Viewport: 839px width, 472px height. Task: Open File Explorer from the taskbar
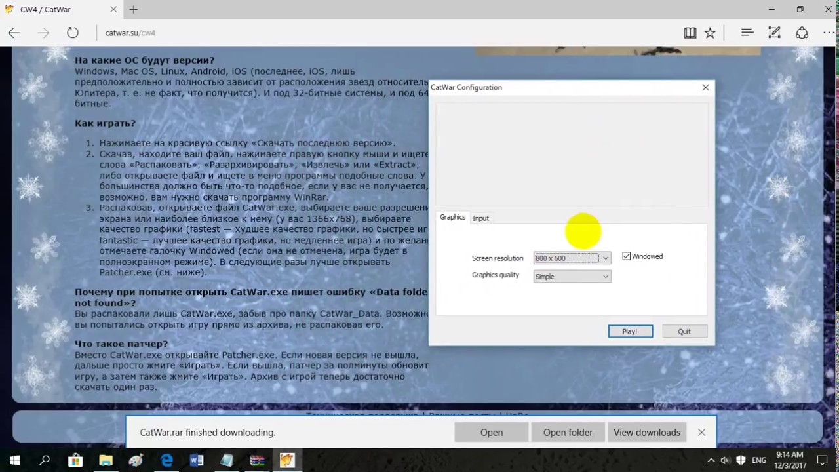point(106,461)
